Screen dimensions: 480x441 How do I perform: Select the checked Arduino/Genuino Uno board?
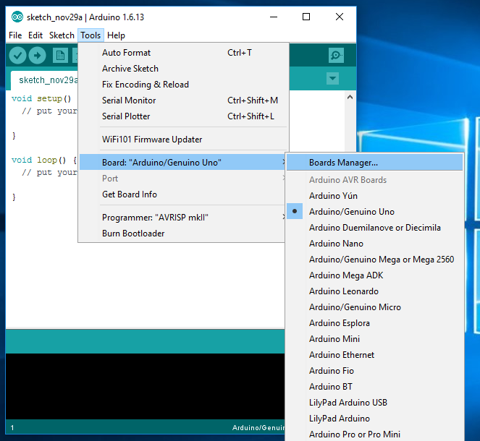coord(374,212)
